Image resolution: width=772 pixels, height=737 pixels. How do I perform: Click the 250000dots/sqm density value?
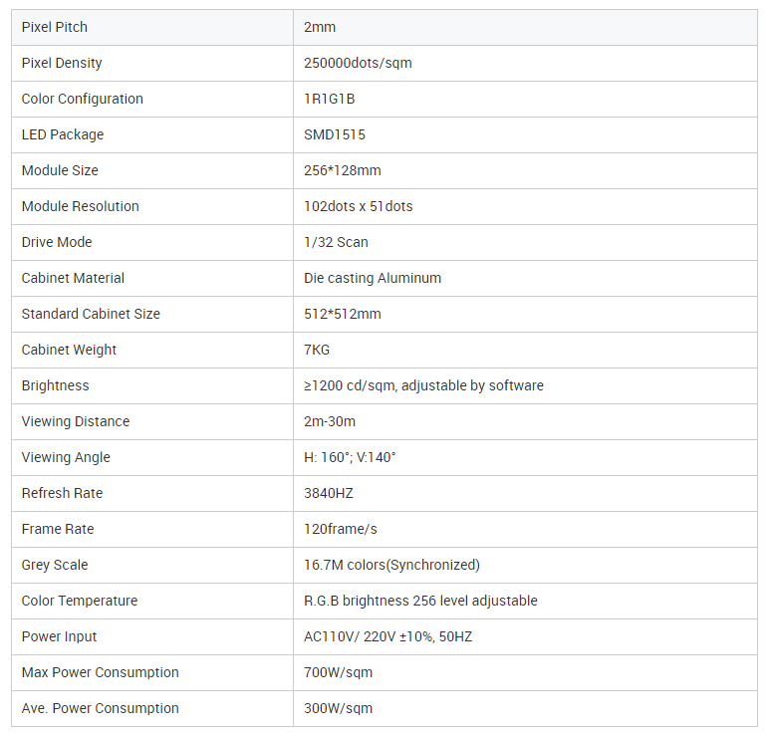[x=358, y=63]
